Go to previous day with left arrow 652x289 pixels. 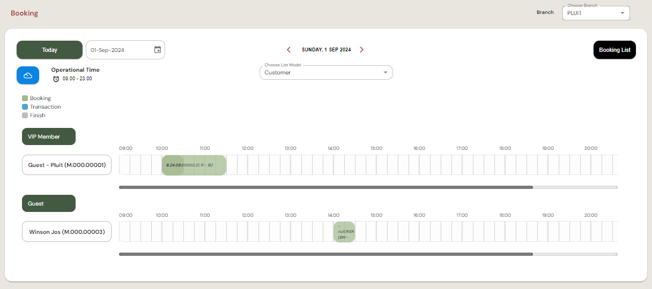point(288,50)
